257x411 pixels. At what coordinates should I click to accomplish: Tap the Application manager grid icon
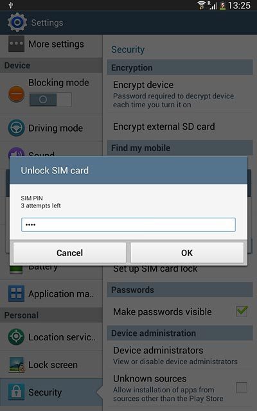point(16,293)
